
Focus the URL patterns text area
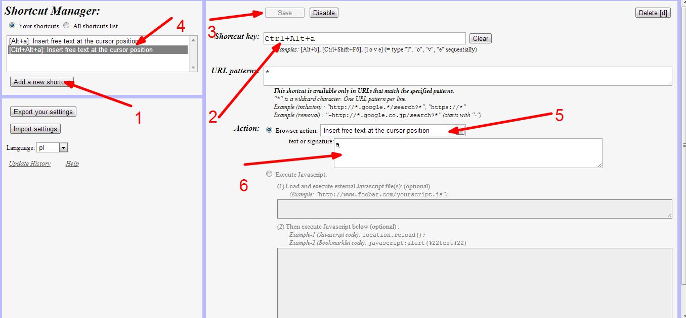click(467, 76)
